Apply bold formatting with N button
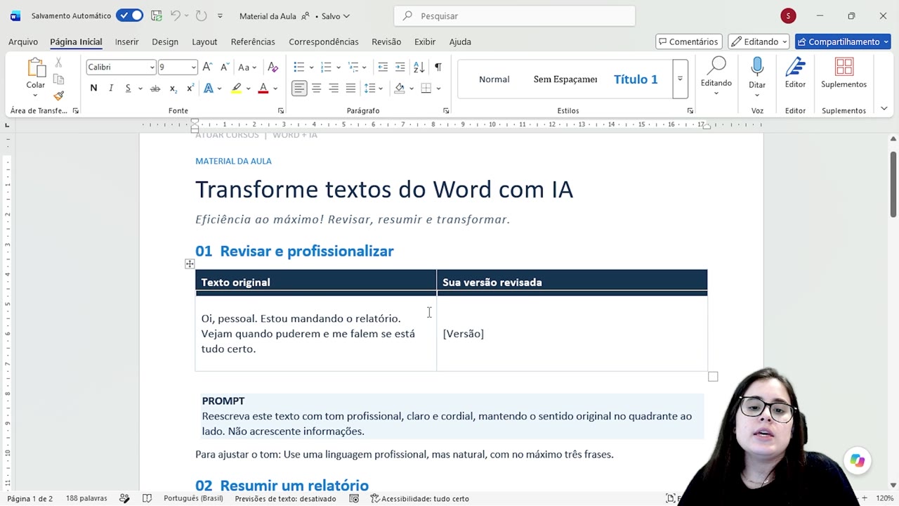The image size is (899, 506). (93, 88)
